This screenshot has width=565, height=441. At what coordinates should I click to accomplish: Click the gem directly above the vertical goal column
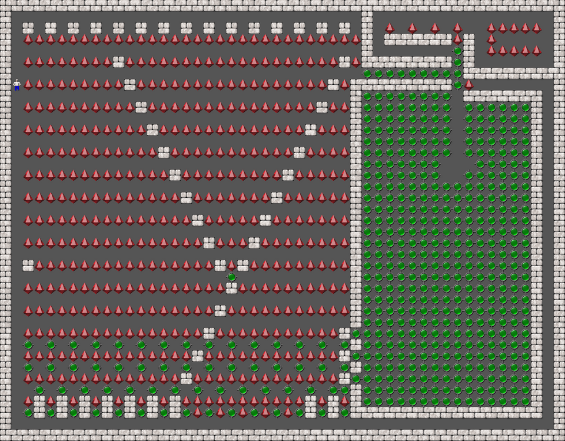point(457,39)
